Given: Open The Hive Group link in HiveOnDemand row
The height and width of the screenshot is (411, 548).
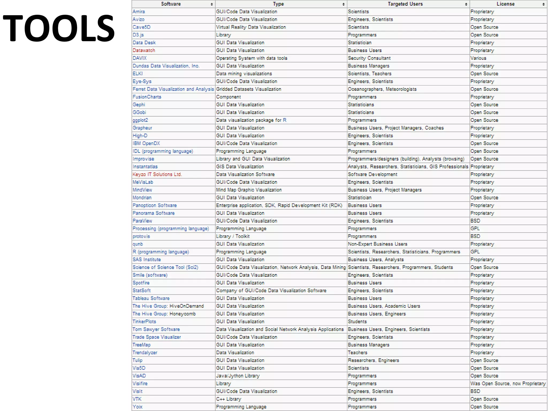Looking at the screenshot, I should [x=150, y=307].
